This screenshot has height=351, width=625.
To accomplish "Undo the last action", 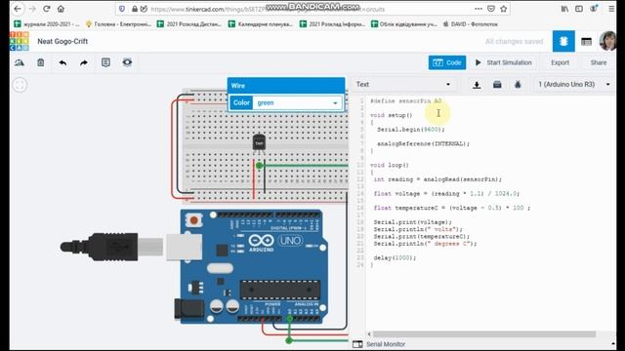I will click(62, 62).
